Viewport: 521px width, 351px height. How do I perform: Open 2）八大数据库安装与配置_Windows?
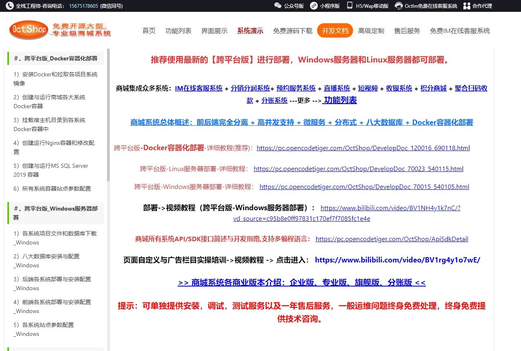click(47, 261)
